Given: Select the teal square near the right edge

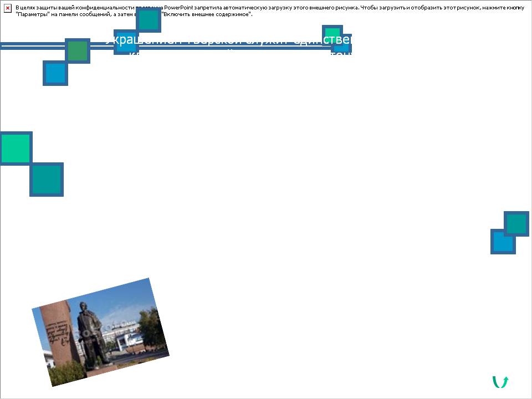Looking at the screenshot, I should (x=516, y=223).
